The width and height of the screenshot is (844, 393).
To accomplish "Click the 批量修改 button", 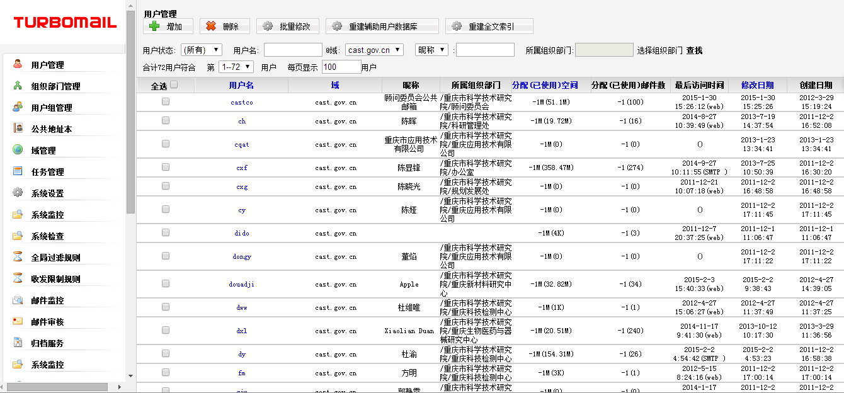I will [x=287, y=26].
